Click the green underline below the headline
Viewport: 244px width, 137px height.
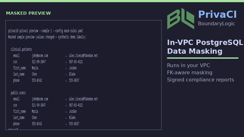[203, 58]
